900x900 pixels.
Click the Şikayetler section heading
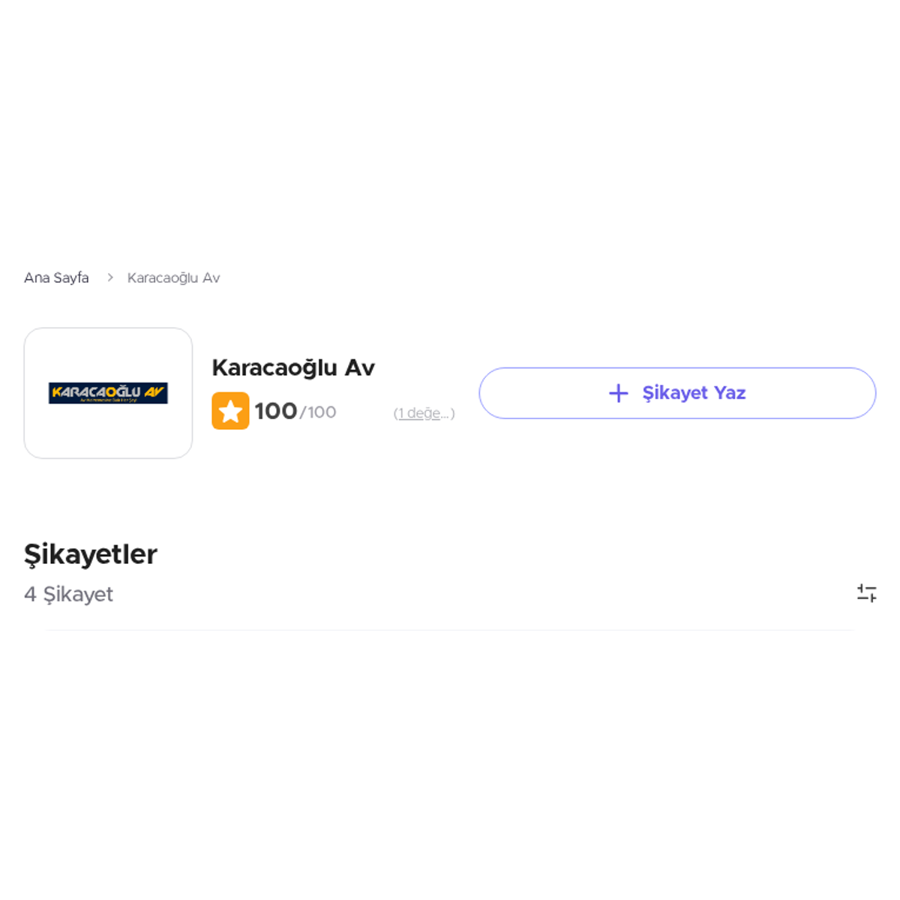coord(91,554)
